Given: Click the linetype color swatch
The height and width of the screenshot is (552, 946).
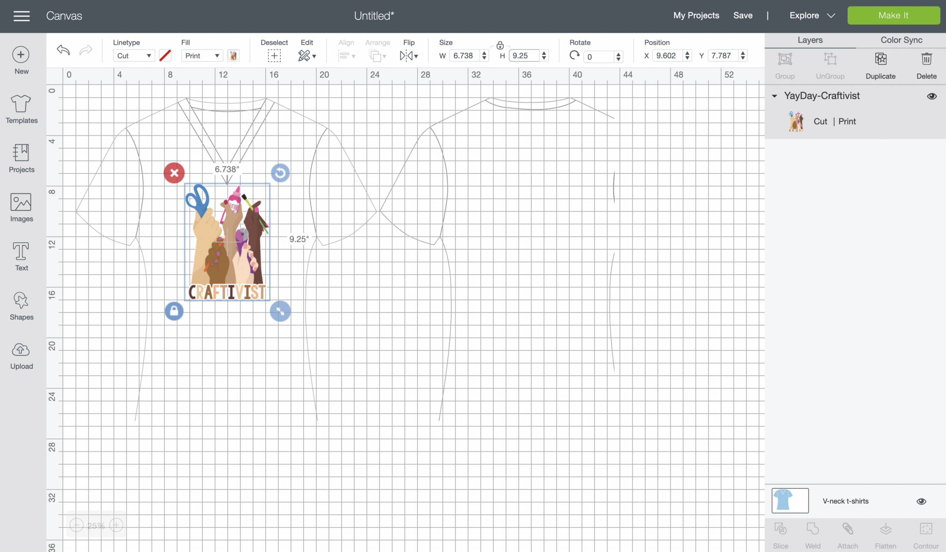Looking at the screenshot, I should 165,56.
